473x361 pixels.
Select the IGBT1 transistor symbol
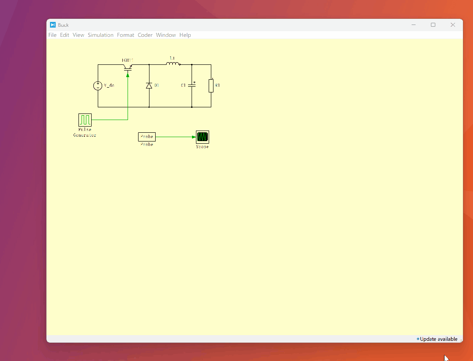tap(128, 67)
